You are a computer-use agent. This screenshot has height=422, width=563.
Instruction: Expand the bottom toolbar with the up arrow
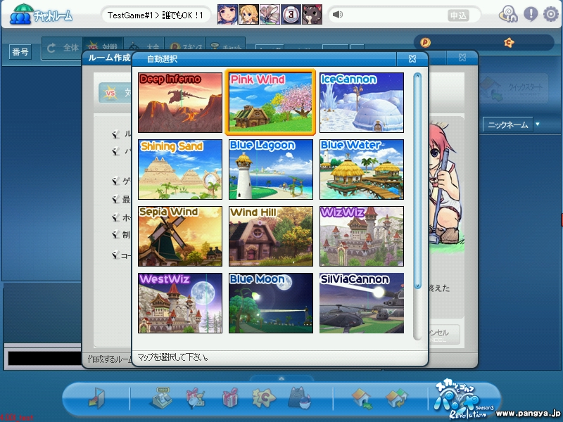[281, 378]
